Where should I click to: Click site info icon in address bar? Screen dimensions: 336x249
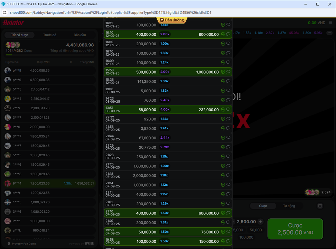click(x=4, y=13)
